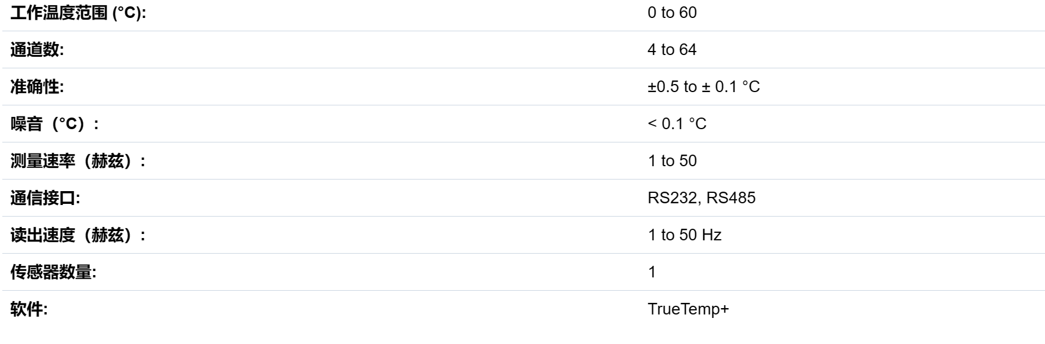Select the sensor count value 1
Image resolution: width=1045 pixels, height=344 pixels.
[652, 272]
